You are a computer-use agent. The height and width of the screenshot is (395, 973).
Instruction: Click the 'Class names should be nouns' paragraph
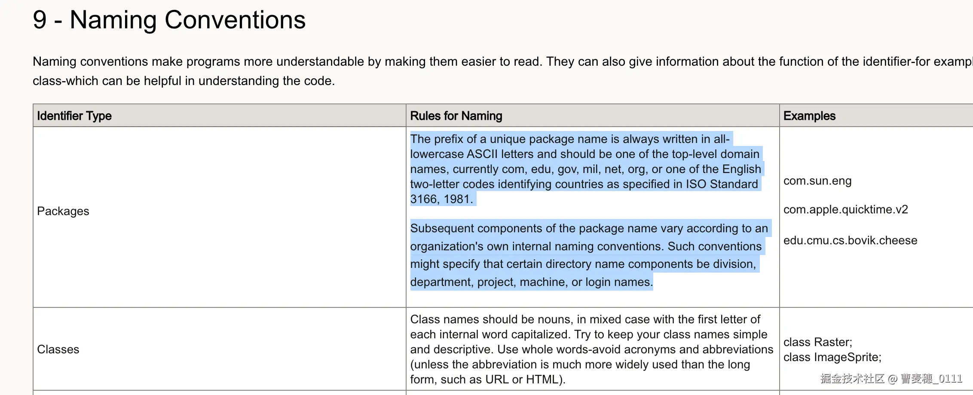pyautogui.click(x=592, y=349)
